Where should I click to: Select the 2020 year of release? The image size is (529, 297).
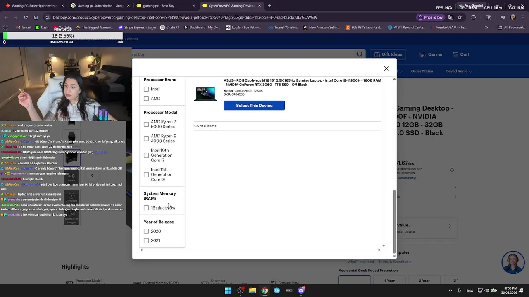pos(146,231)
